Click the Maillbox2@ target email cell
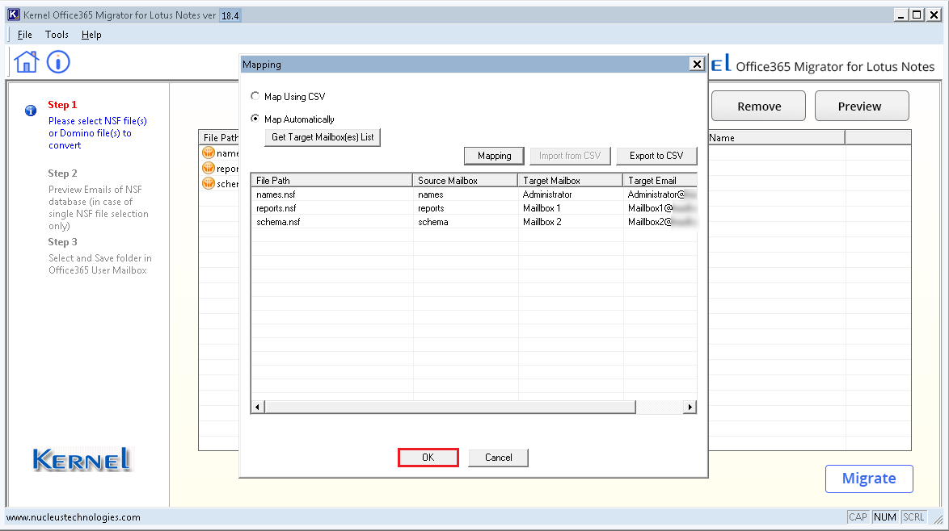 [660, 222]
